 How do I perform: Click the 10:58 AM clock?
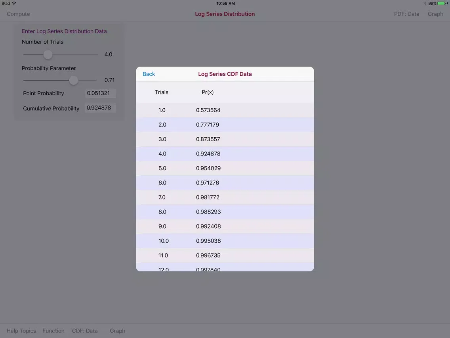[225, 4]
